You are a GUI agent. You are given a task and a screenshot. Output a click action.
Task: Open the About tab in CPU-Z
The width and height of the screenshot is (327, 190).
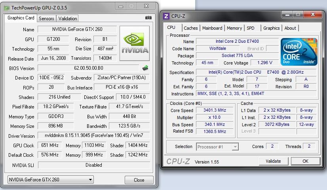[290, 28]
